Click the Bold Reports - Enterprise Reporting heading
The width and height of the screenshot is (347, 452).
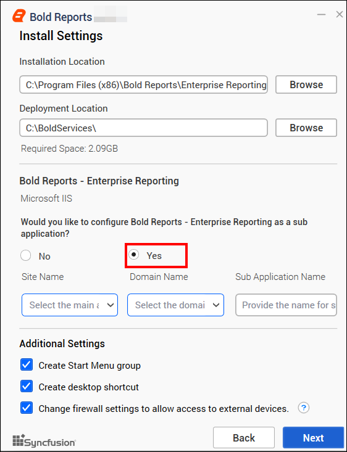tap(99, 181)
